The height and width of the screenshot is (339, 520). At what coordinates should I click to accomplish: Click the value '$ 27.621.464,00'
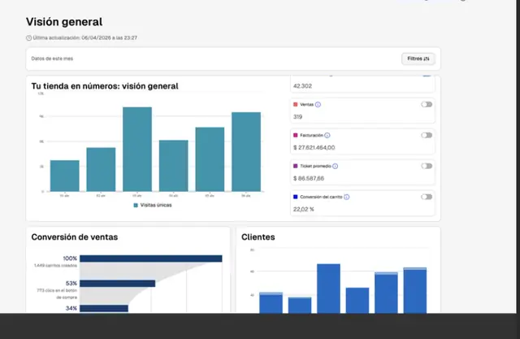click(x=314, y=148)
